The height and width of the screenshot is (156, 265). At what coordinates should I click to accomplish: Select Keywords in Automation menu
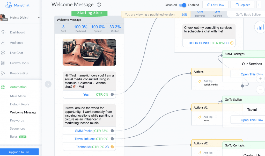pos(17,120)
